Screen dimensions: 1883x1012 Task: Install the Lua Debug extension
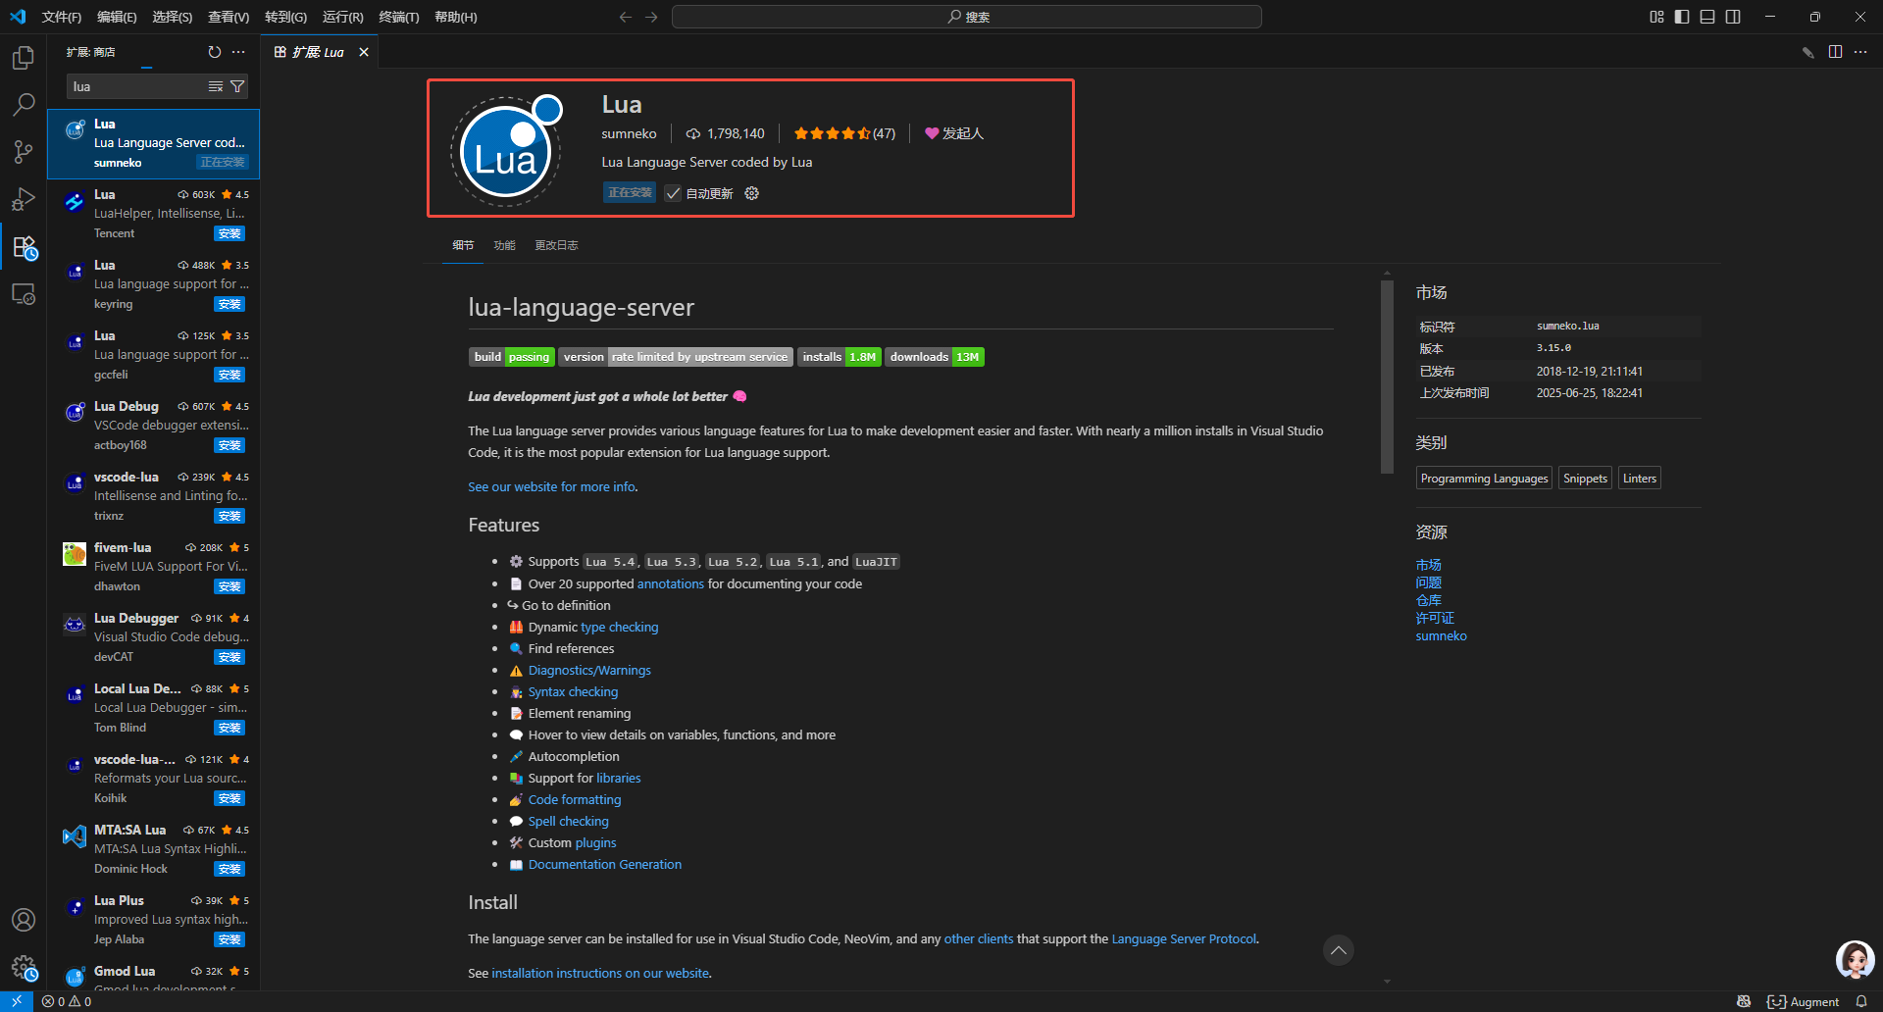pos(229,445)
